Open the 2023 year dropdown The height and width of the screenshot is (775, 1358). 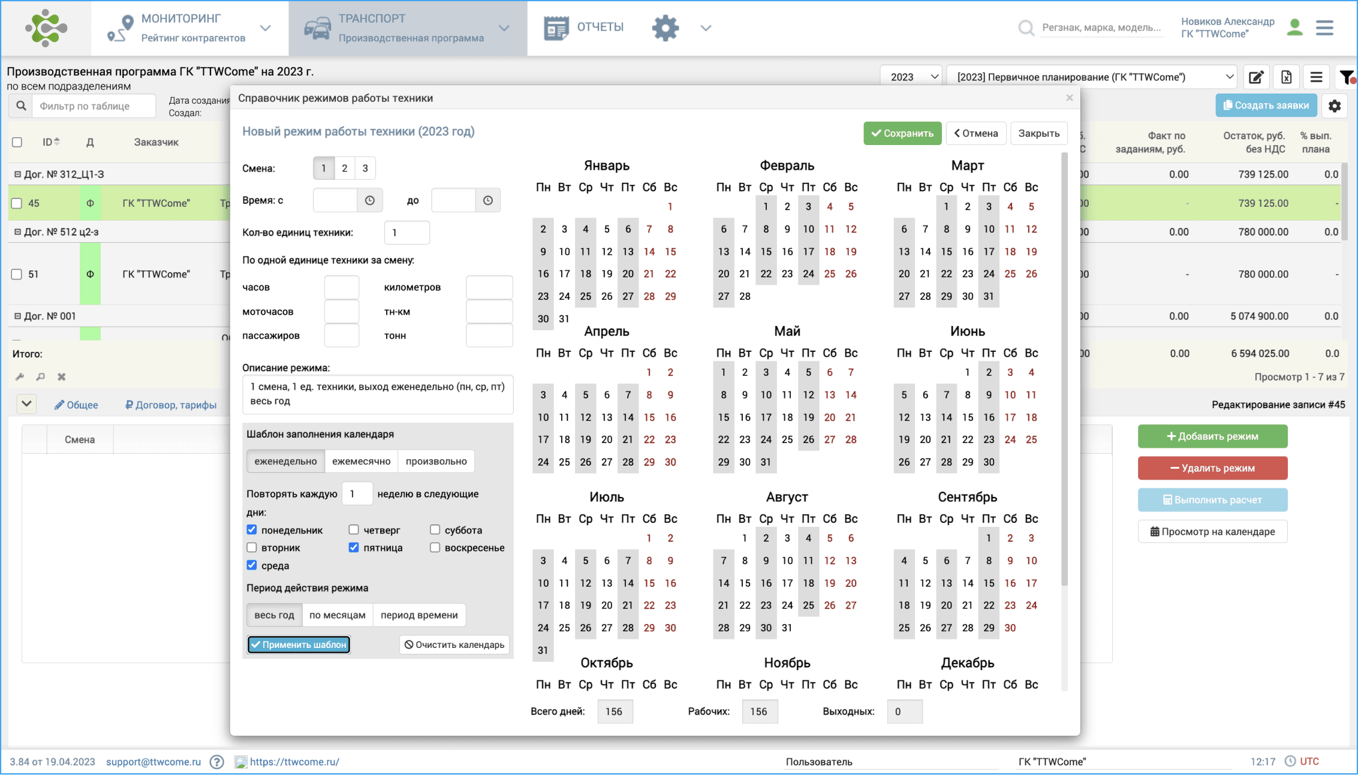tap(911, 77)
